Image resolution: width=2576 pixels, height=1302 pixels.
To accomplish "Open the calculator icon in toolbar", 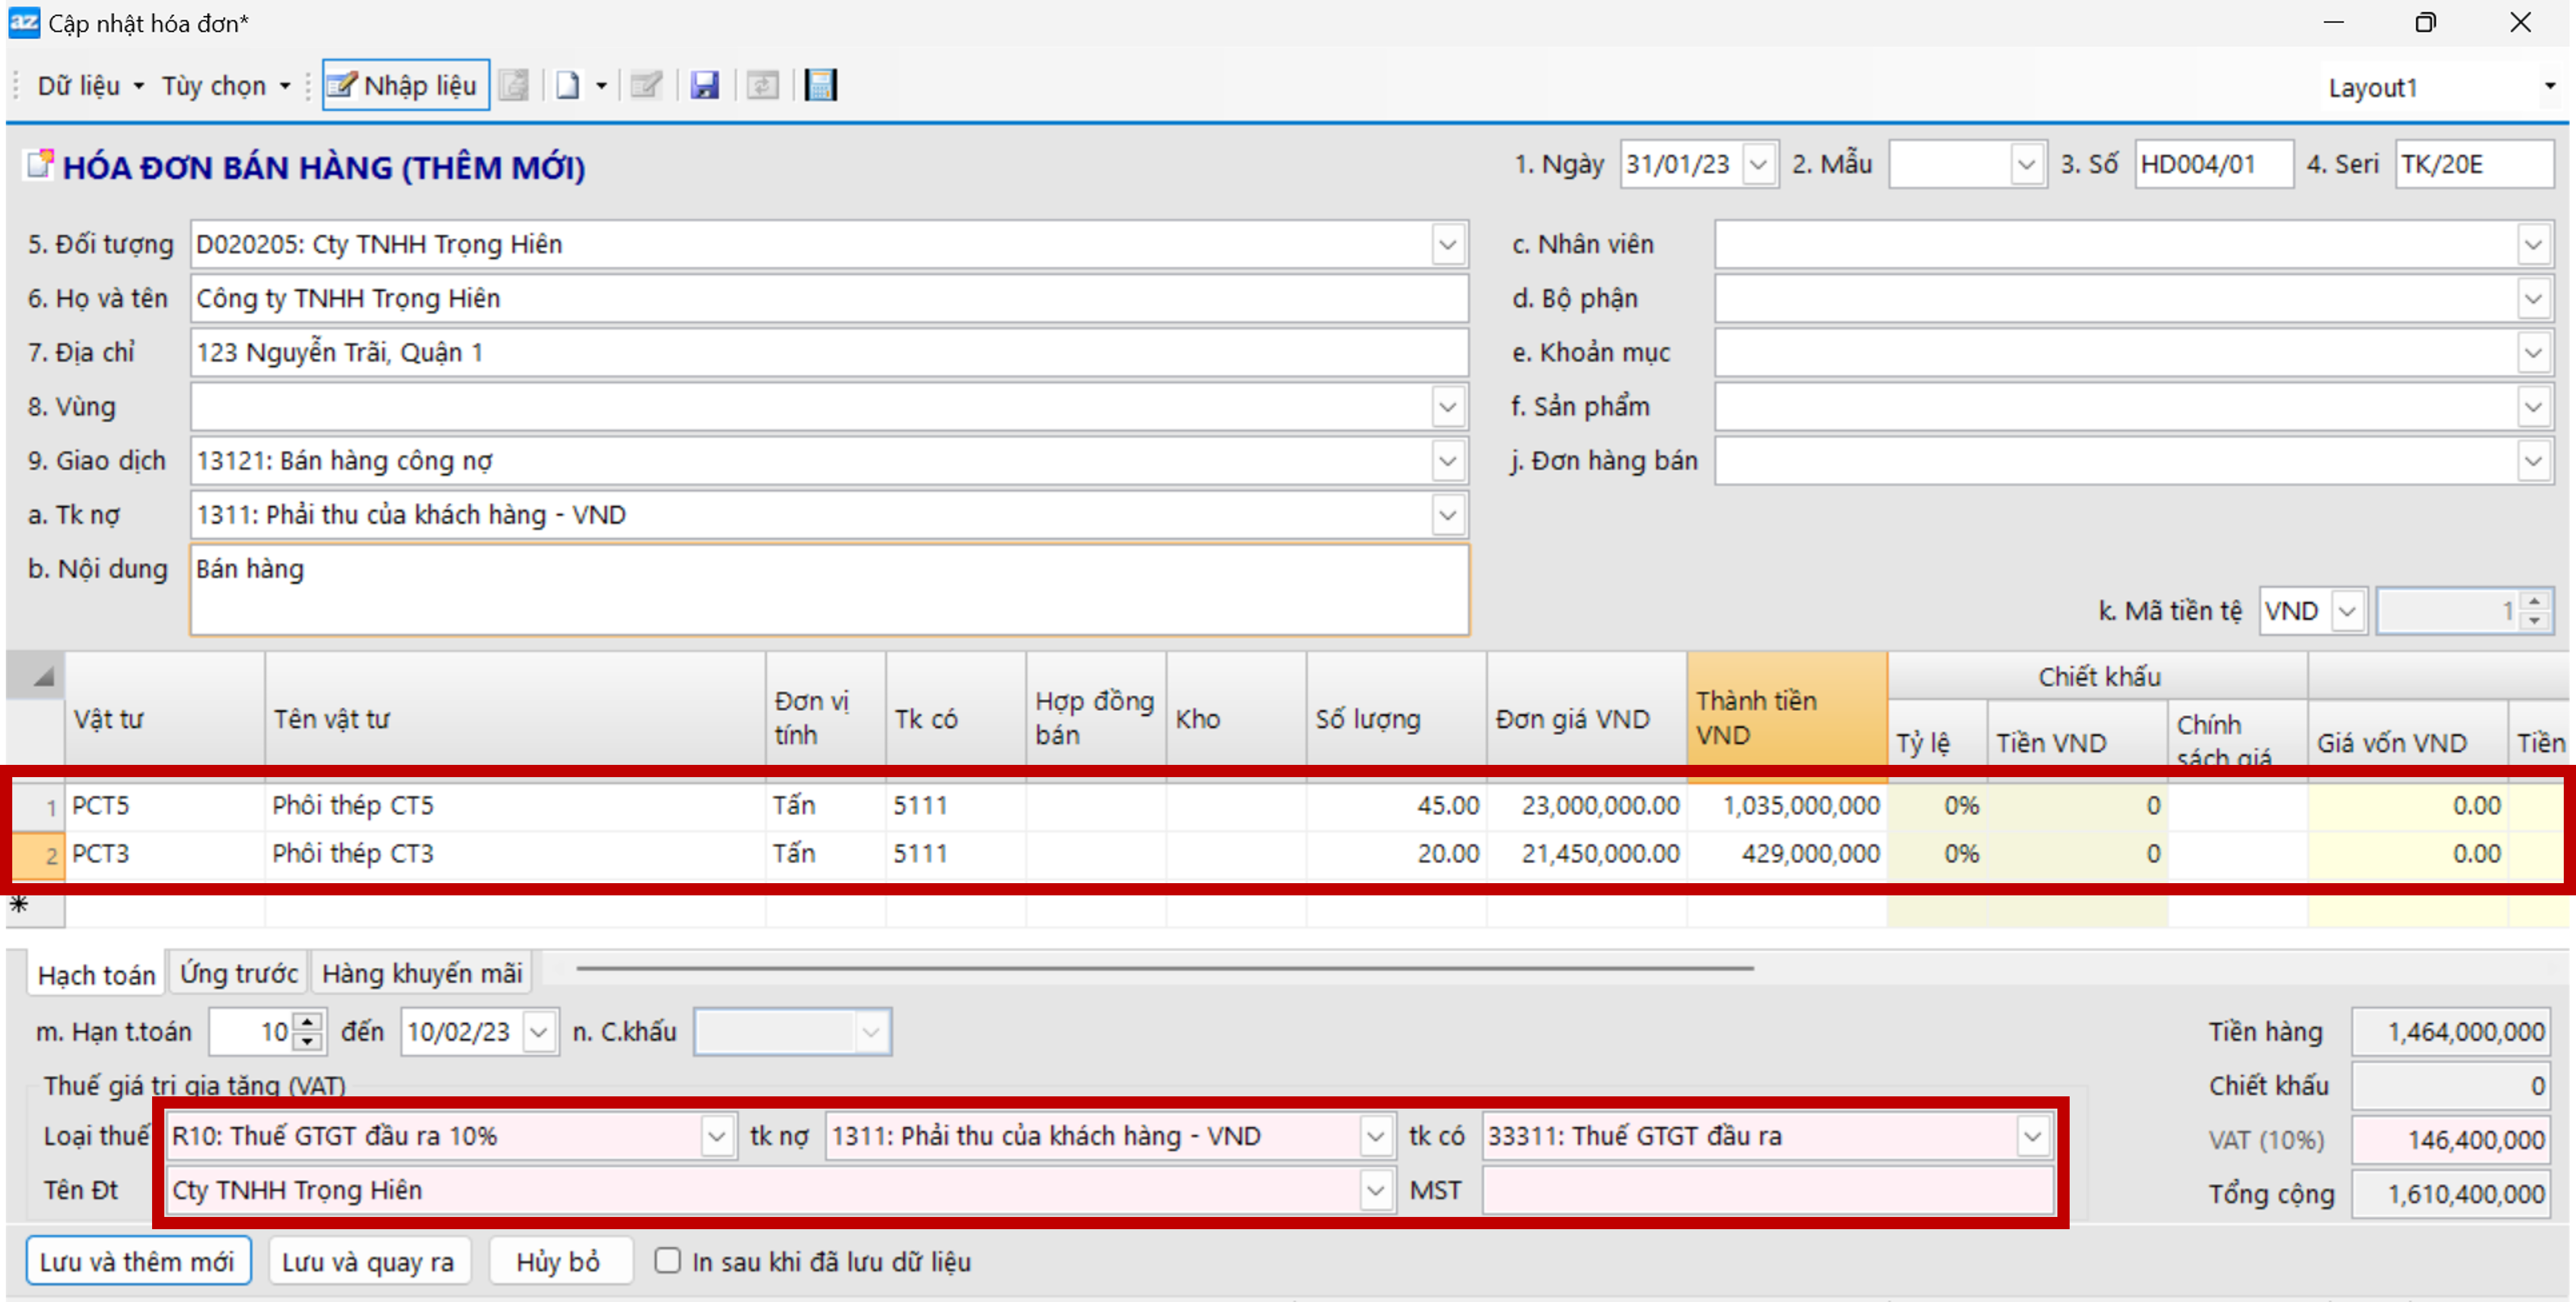I will 820,86.
